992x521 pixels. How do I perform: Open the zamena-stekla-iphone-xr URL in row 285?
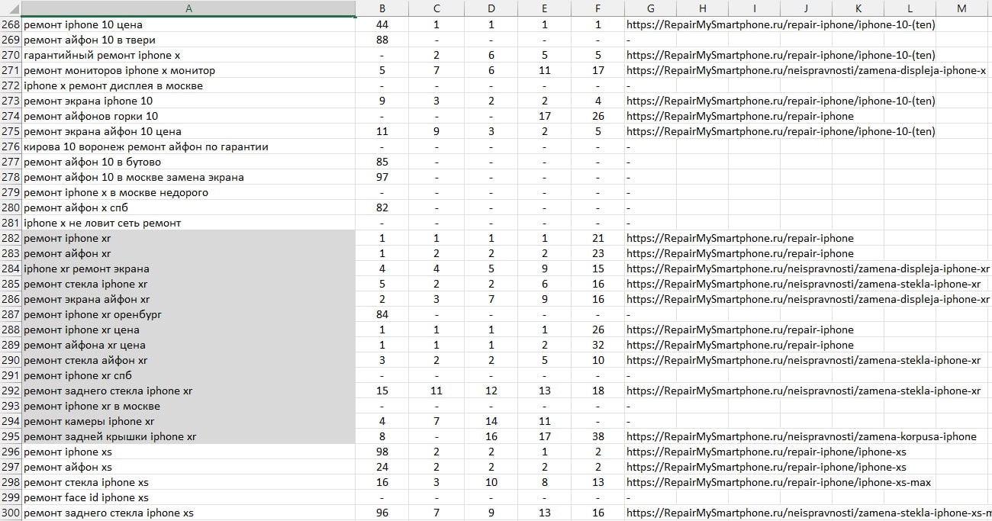[804, 284]
